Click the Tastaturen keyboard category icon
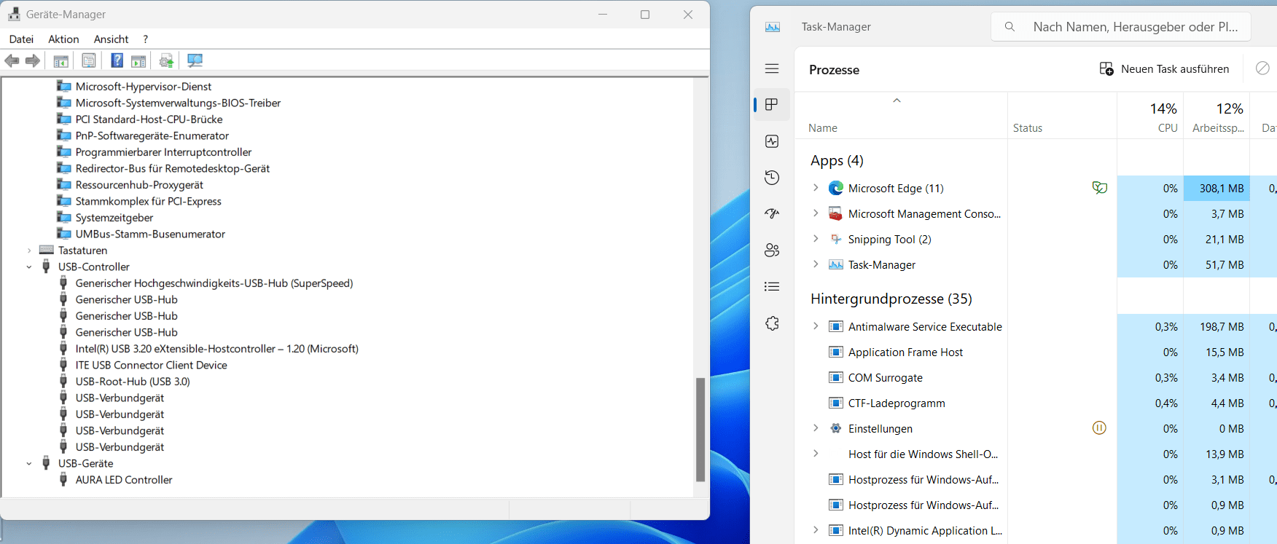This screenshot has height=544, width=1277. pyautogui.click(x=47, y=250)
